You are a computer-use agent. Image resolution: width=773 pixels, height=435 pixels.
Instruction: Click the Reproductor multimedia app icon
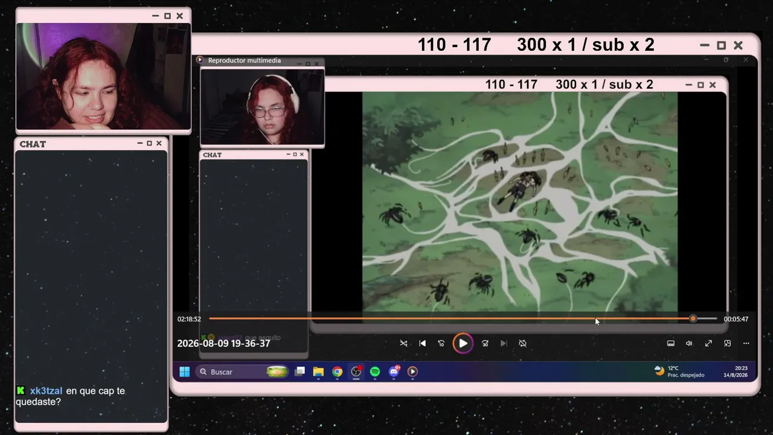(200, 60)
